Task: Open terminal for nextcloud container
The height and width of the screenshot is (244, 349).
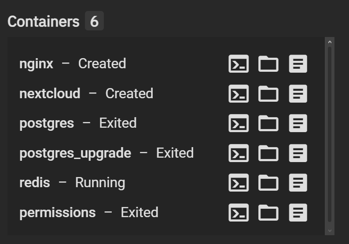Action: 239,93
